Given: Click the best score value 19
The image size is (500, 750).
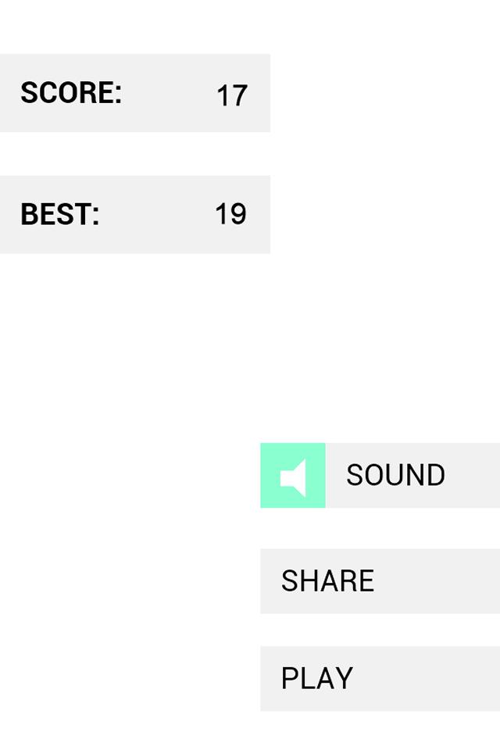Looking at the screenshot, I should click(230, 214).
